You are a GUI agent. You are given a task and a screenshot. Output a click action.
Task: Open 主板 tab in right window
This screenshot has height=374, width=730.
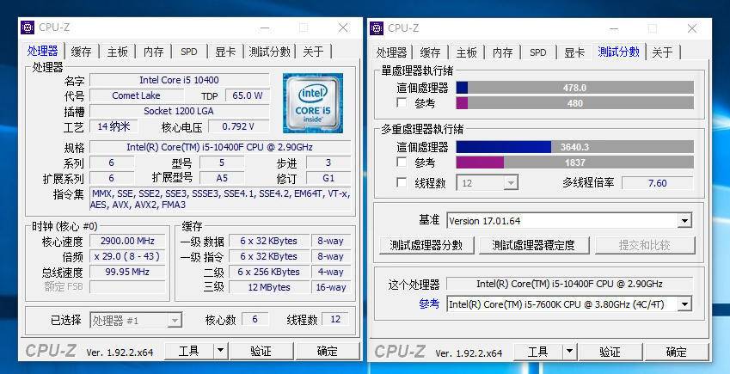[466, 52]
